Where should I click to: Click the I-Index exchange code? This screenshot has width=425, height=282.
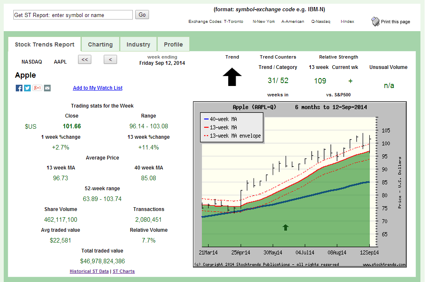point(347,22)
